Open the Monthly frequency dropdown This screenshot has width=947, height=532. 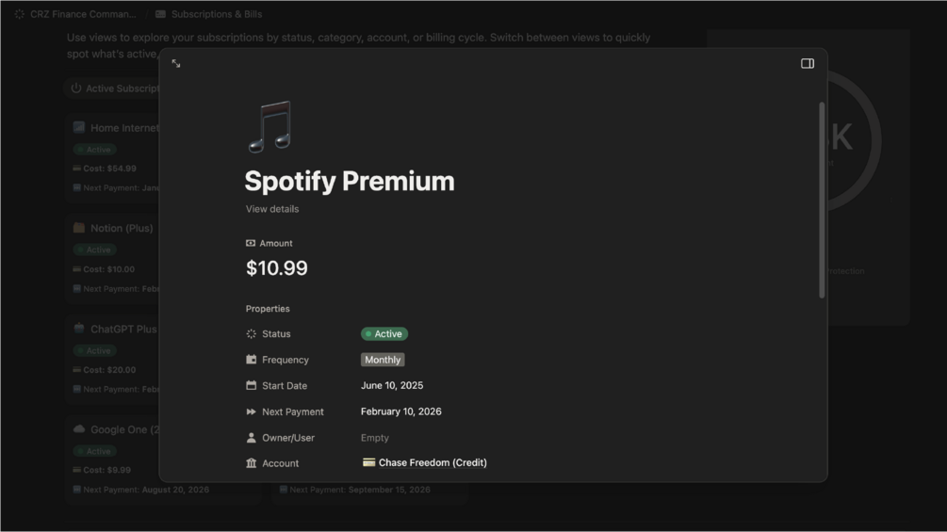coord(383,360)
